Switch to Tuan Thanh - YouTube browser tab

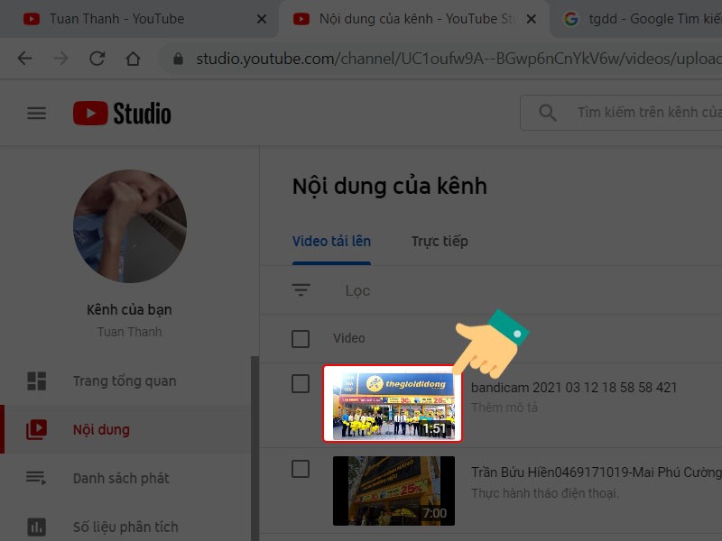138,19
